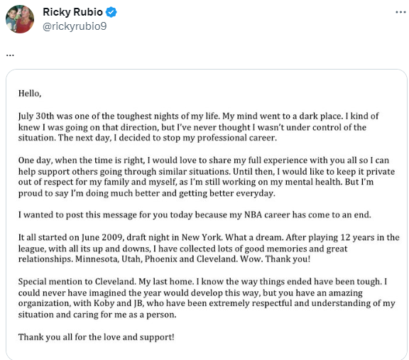Visit the @rickyrubio9 handle link
The width and height of the screenshot is (409, 360).
tap(75, 26)
